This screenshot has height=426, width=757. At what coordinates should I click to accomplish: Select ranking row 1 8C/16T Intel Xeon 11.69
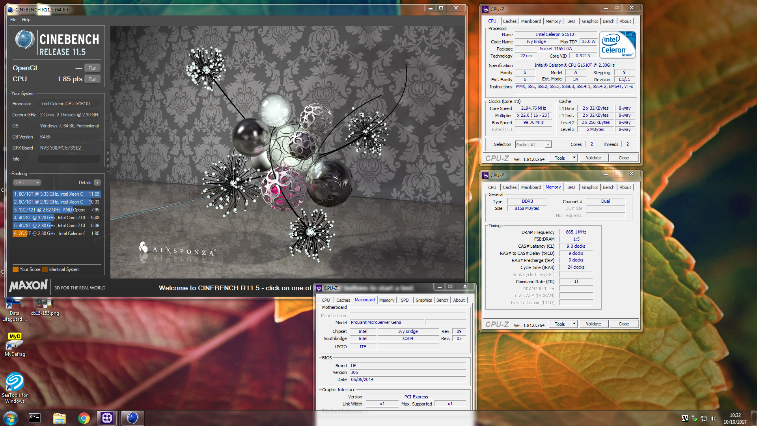[57, 194]
